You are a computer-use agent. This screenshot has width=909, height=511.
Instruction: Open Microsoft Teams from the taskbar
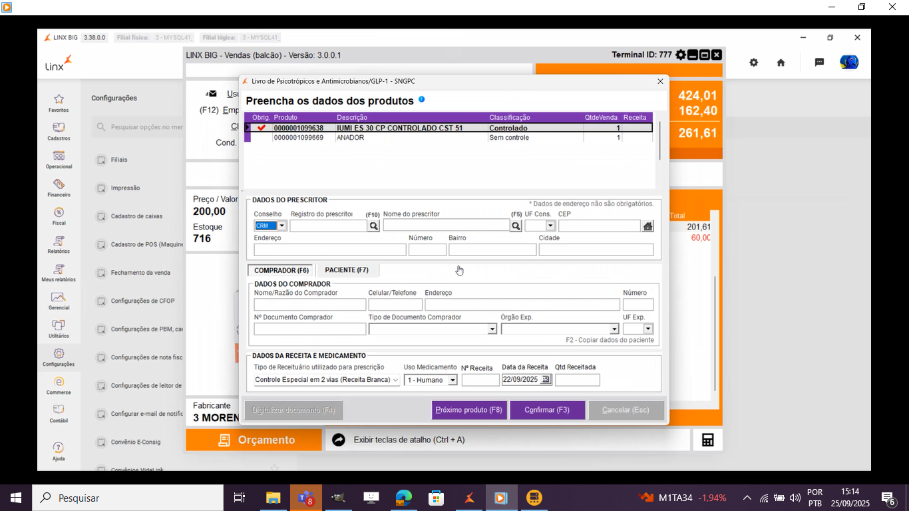point(305,498)
